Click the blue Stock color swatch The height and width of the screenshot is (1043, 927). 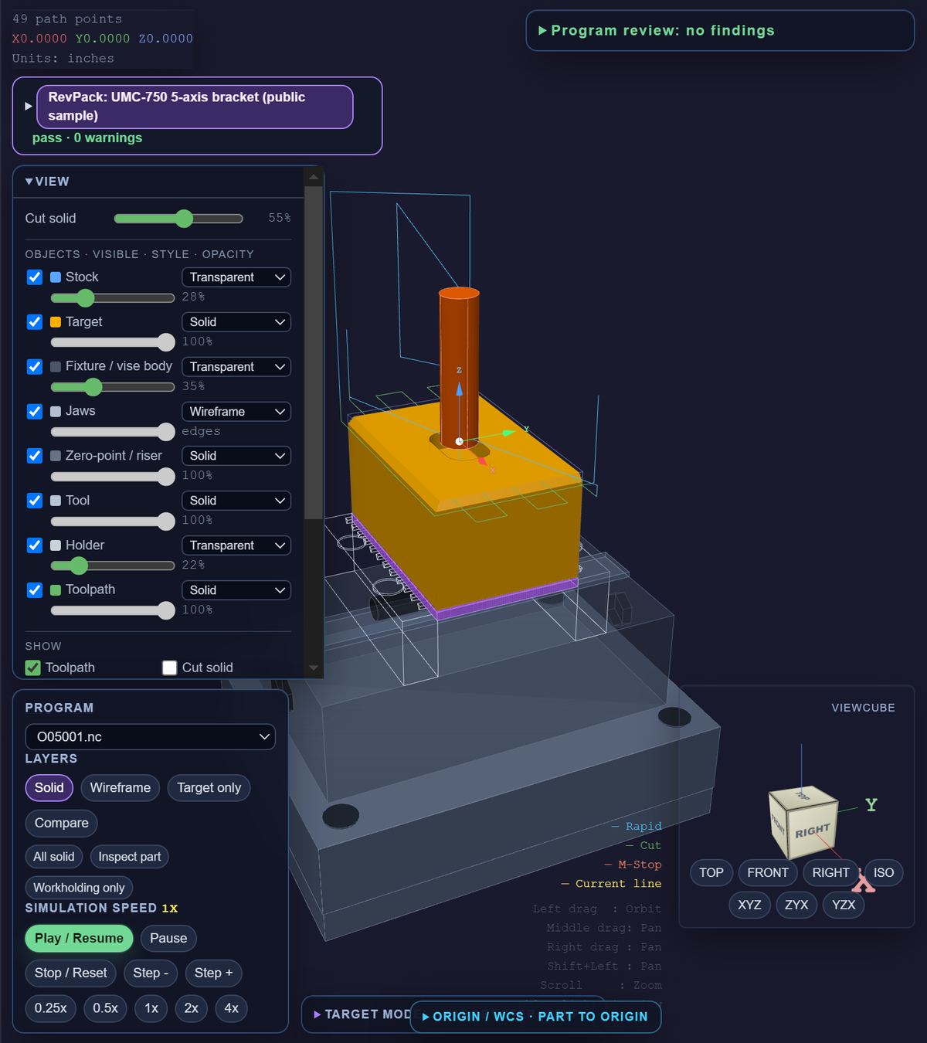pyautogui.click(x=56, y=277)
